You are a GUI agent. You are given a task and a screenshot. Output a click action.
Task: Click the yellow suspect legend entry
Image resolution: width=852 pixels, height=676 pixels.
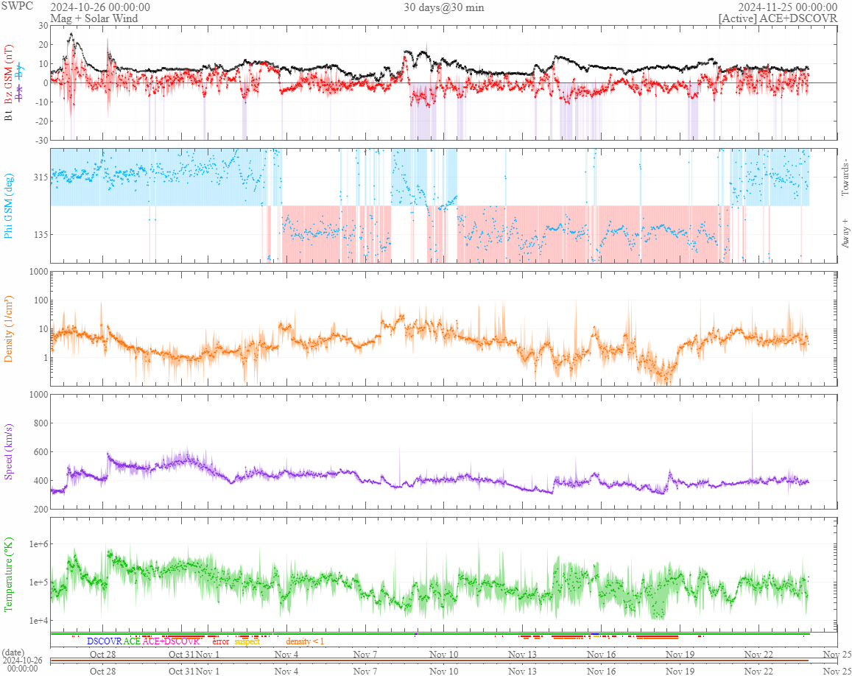coord(247,641)
